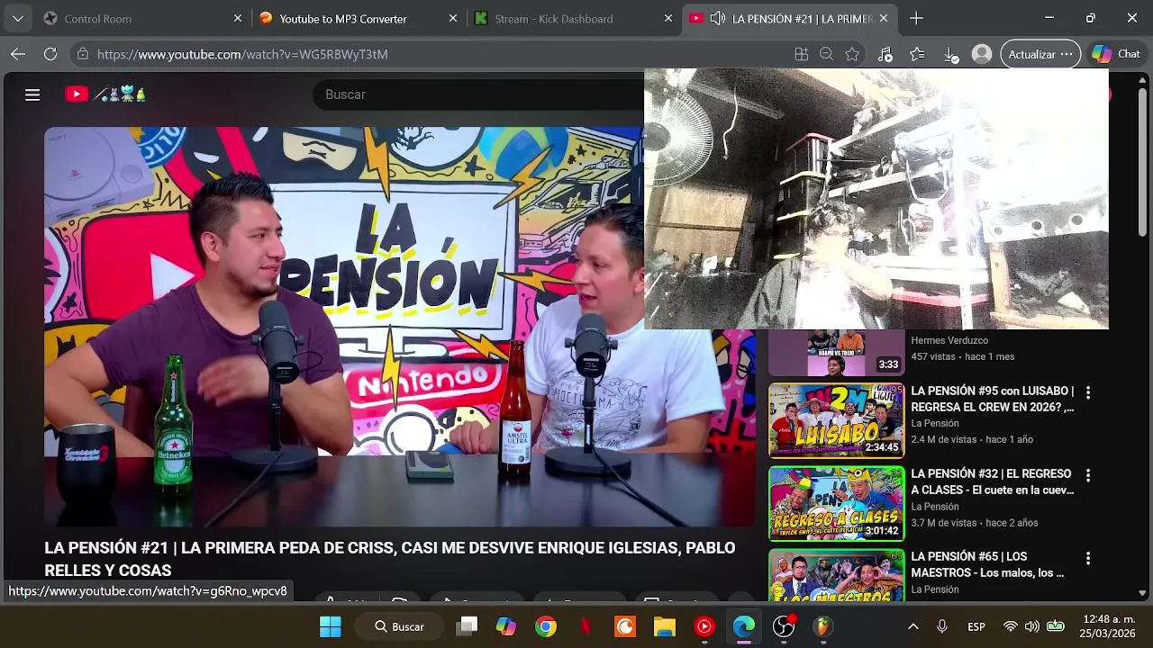Close the LA PENSIÓN #21 tab
1153x648 pixels.
point(884,18)
